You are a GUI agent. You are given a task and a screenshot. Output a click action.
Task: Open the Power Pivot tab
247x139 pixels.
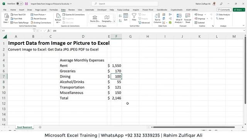tap(148, 10)
